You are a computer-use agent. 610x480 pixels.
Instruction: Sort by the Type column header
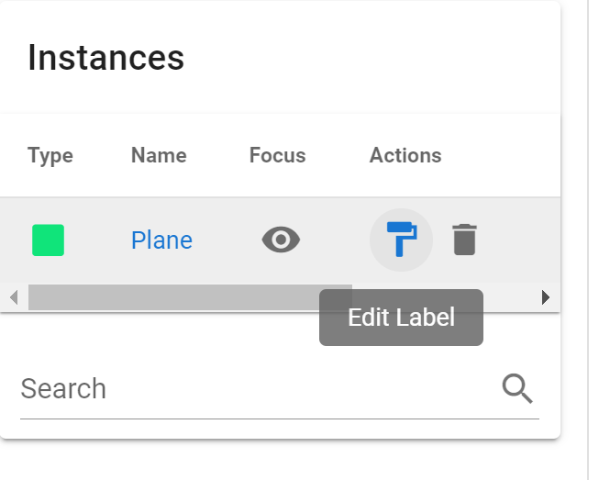(50, 156)
